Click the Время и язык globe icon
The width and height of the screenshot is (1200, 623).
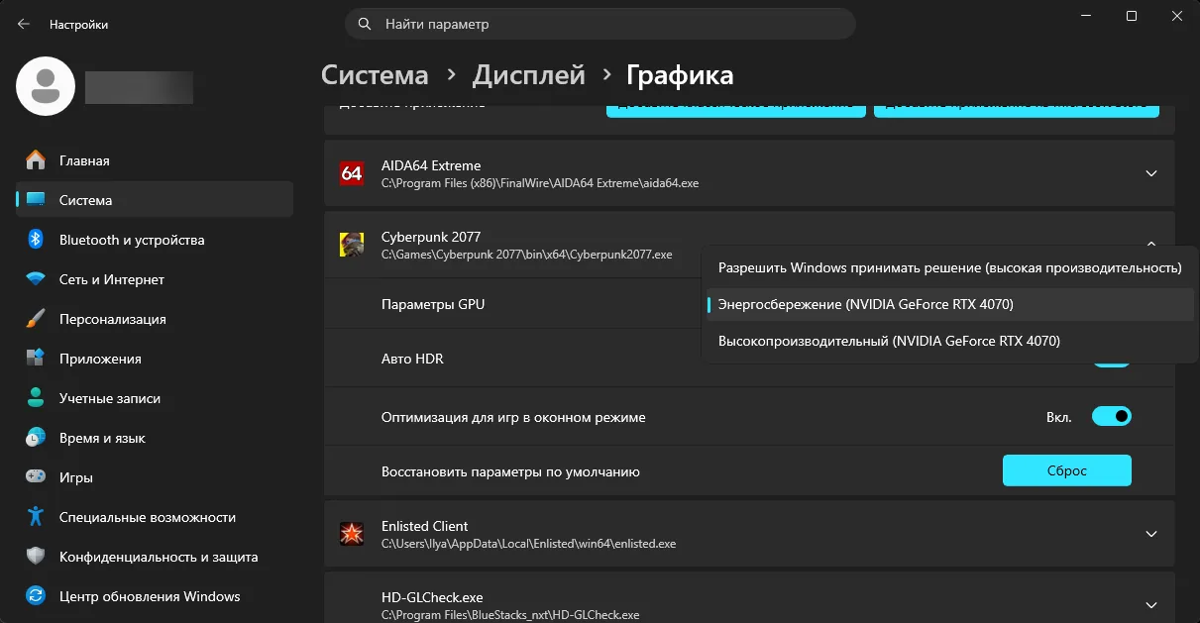[36, 438]
